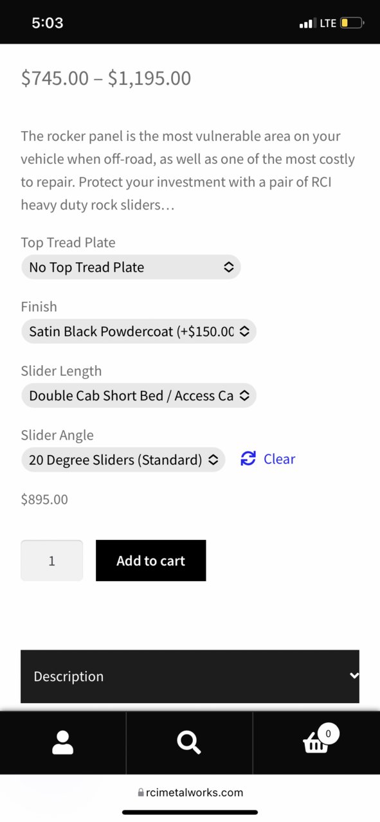Viewport: 380px width, 822px height.
Task: Tap the 5:03 clock in status bar
Action: pos(48,23)
